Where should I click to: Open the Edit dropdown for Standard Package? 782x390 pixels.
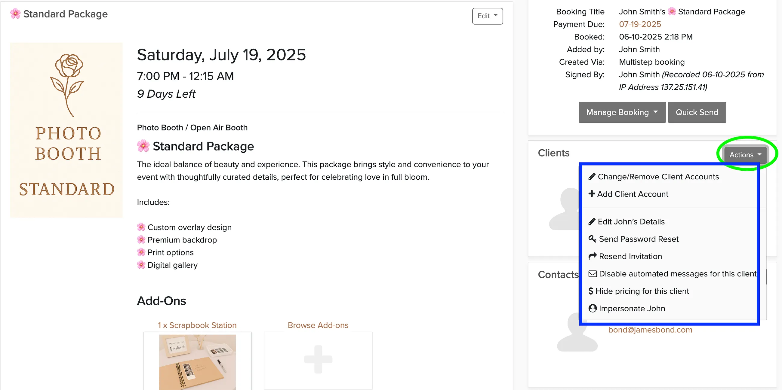[x=487, y=16]
